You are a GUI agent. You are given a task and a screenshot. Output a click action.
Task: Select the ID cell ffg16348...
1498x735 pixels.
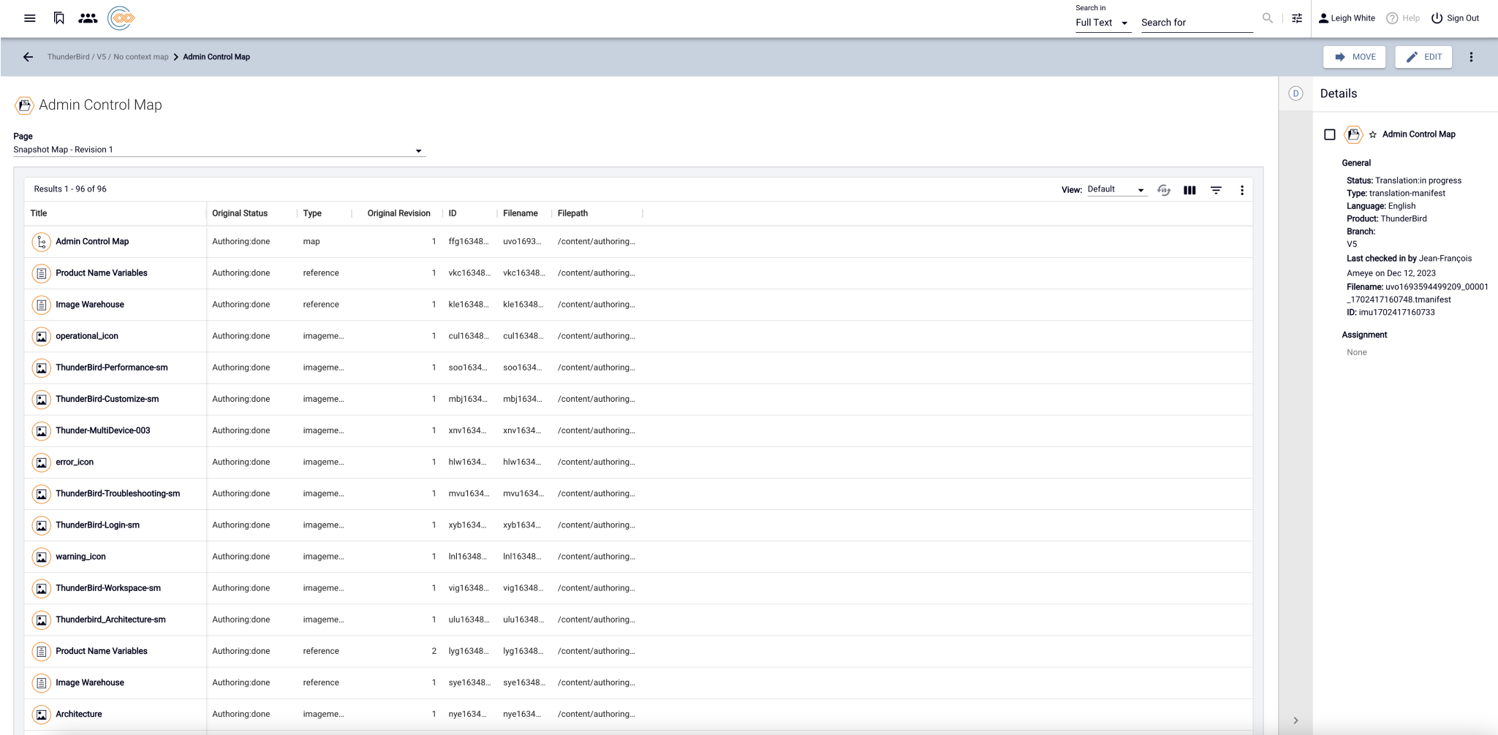point(469,242)
